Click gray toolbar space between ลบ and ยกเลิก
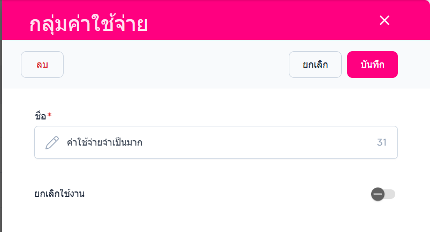This screenshot has height=232, width=430. 176,65
